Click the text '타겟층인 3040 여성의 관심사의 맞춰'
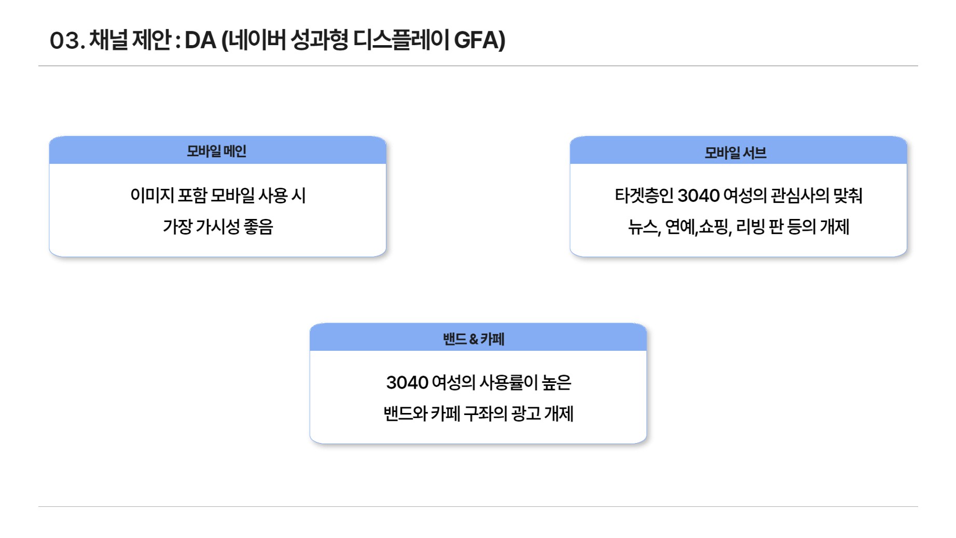Image resolution: width=956 pixels, height=538 pixels. pyautogui.click(x=738, y=196)
